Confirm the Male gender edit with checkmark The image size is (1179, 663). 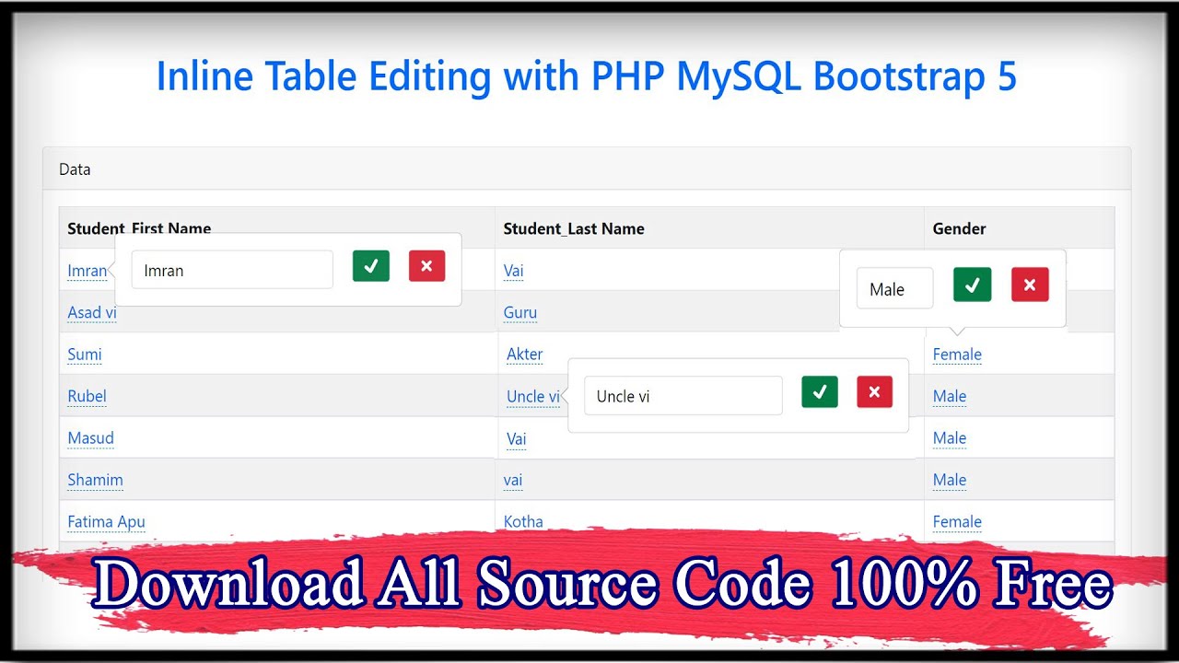coord(973,285)
